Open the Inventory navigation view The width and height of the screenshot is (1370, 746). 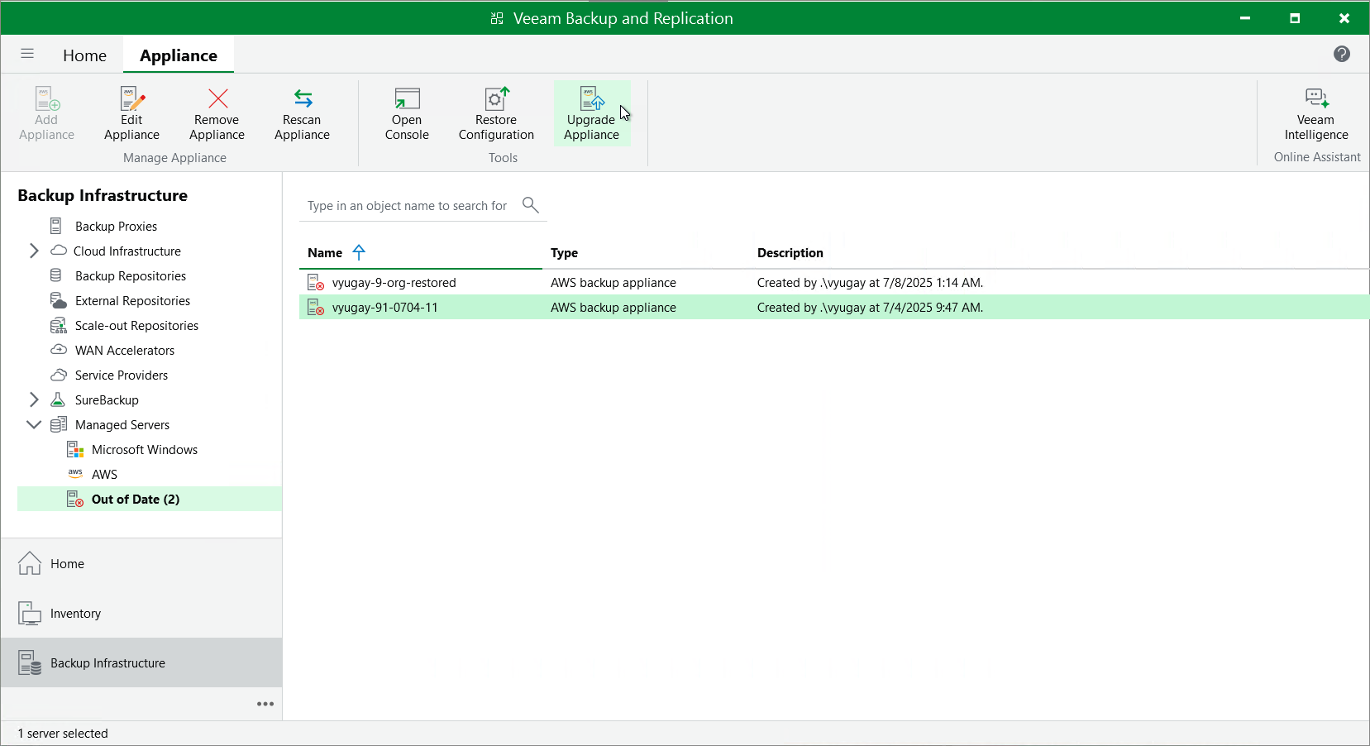point(75,613)
